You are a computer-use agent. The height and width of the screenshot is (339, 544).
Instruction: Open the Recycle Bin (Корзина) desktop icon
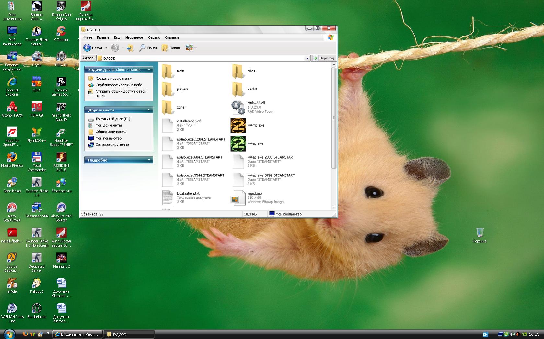click(x=480, y=233)
